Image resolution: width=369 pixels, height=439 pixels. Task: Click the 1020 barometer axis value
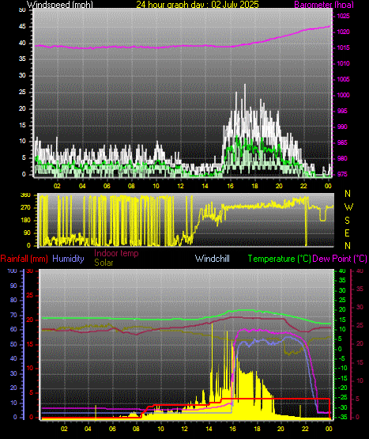[343, 32]
